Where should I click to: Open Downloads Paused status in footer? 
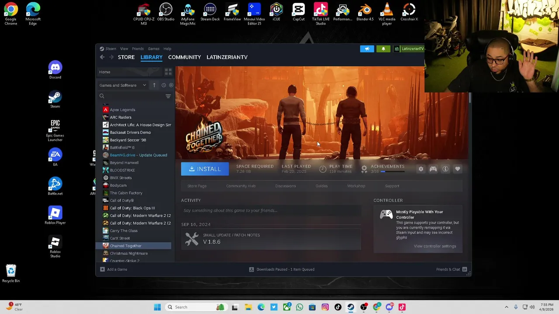pos(282,270)
